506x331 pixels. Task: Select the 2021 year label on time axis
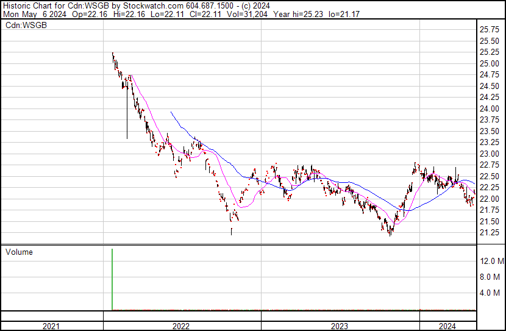pyautogui.click(x=51, y=326)
